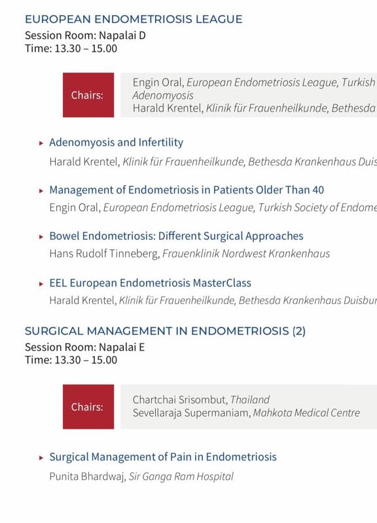This screenshot has height=523, width=377.
Task: Click the red Chairs box of the Surgical session
Action: point(88,407)
